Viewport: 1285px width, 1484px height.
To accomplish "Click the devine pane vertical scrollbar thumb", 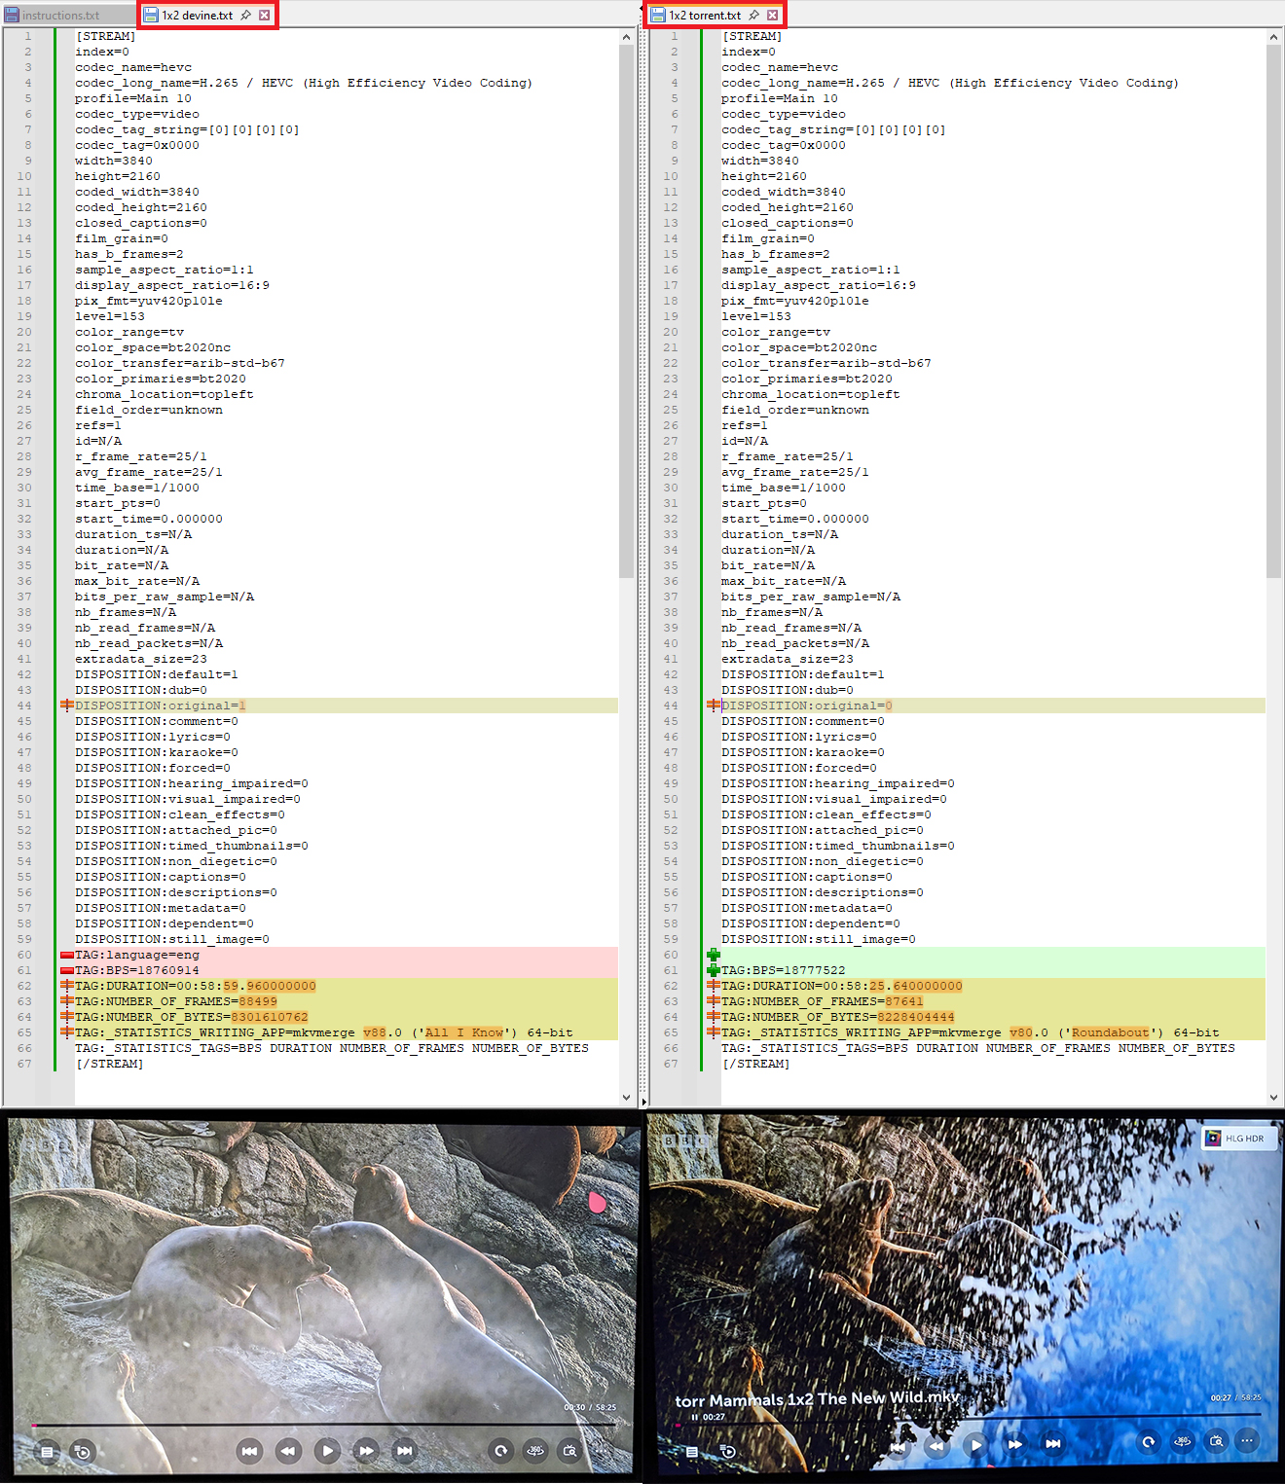I will [x=626, y=311].
